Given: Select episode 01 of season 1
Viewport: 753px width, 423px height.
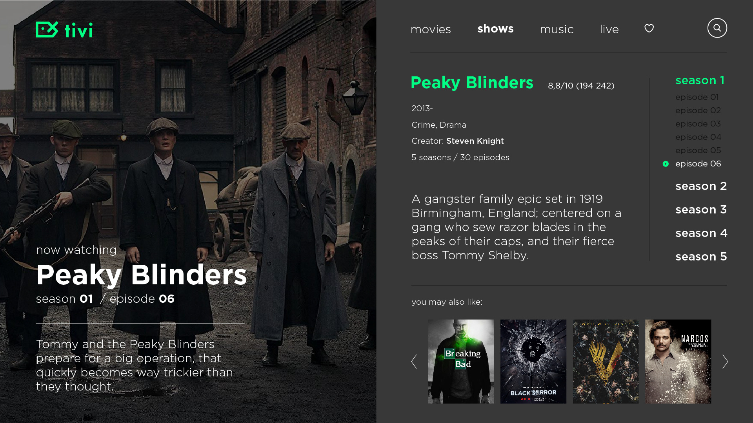Looking at the screenshot, I should pyautogui.click(x=697, y=97).
